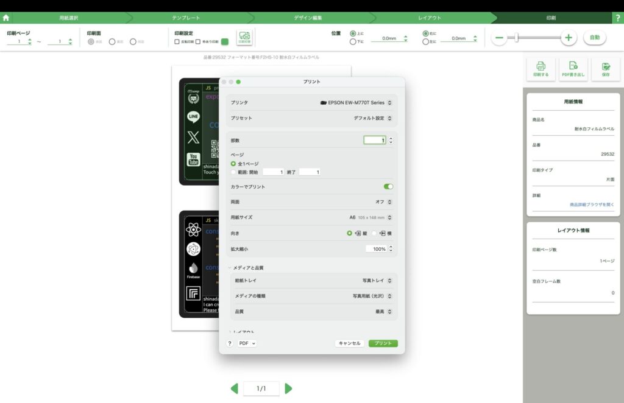Click the 部数 copies input field
Screen dimensions: 624x403
pyautogui.click(x=374, y=140)
